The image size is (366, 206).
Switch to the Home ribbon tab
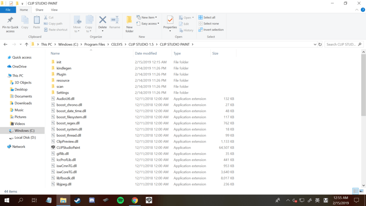click(24, 10)
